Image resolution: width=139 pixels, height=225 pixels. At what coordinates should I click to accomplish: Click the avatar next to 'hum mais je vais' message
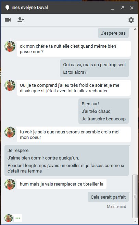point(10,184)
